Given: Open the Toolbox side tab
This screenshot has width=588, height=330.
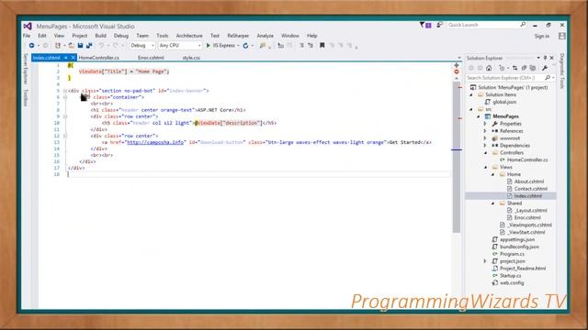Looking at the screenshot, I should tap(26, 98).
